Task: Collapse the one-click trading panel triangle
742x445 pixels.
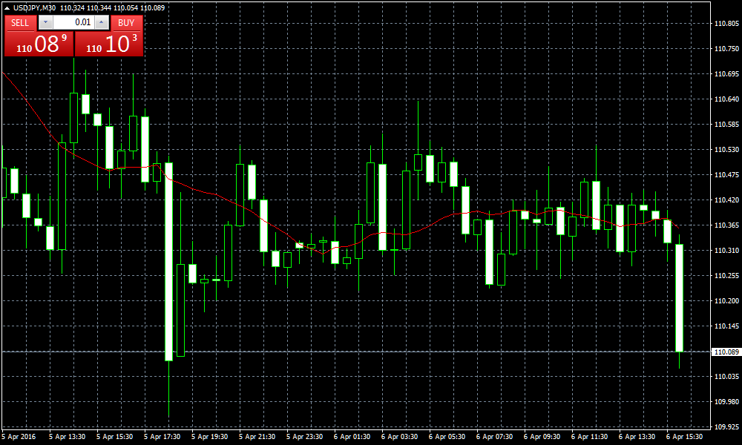Action: tap(7, 8)
